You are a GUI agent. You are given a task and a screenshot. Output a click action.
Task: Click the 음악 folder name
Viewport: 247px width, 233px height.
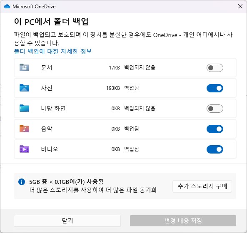[x=47, y=129]
